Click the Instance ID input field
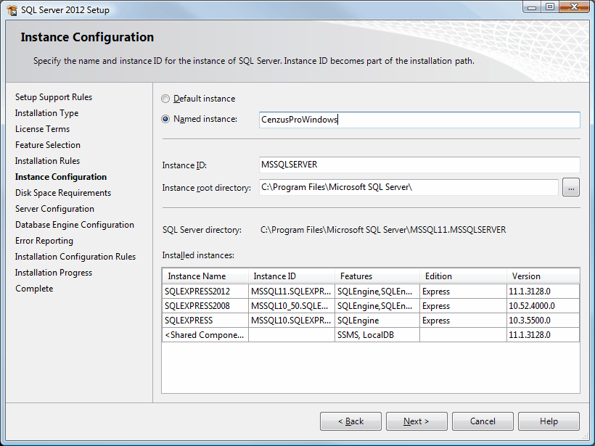 click(x=419, y=165)
